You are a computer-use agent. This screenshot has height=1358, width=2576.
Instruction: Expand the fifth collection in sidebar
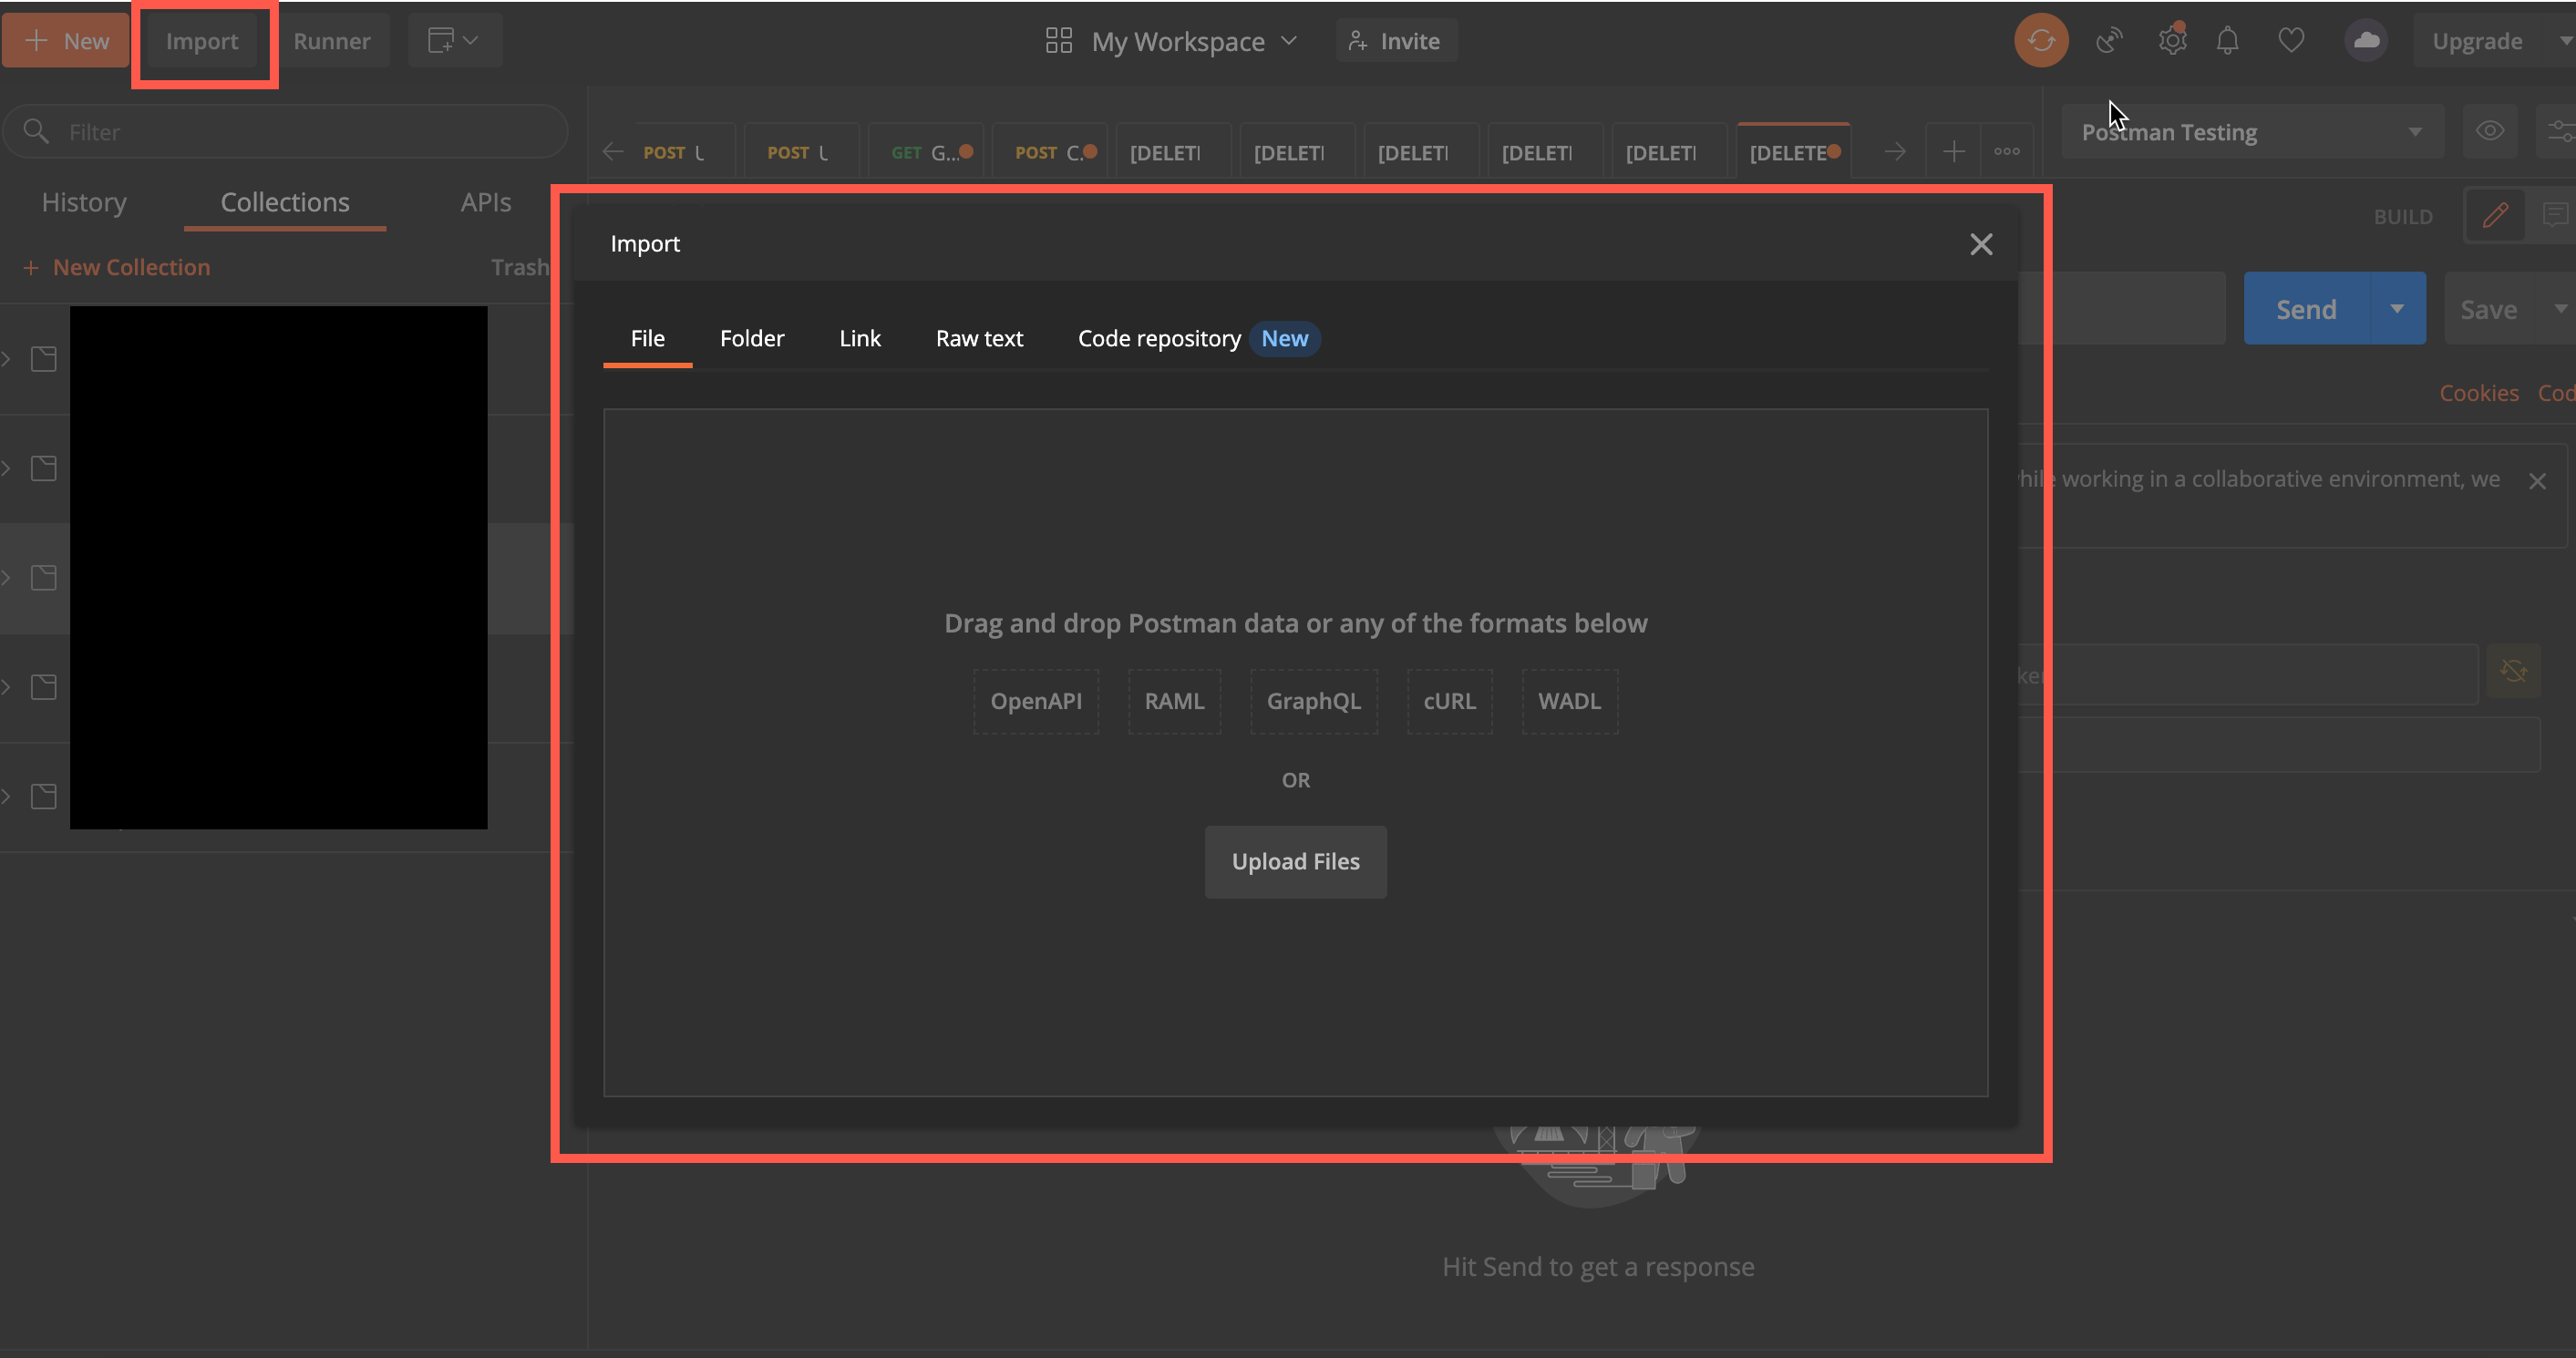point(6,796)
